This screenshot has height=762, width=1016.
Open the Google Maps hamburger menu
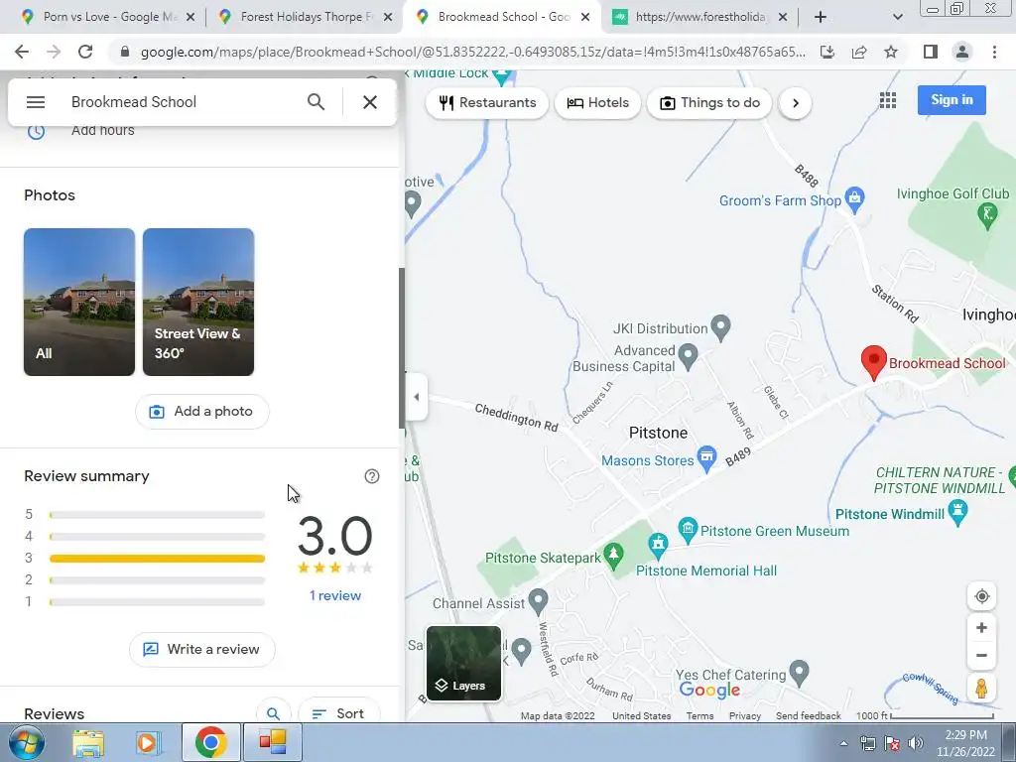36,102
